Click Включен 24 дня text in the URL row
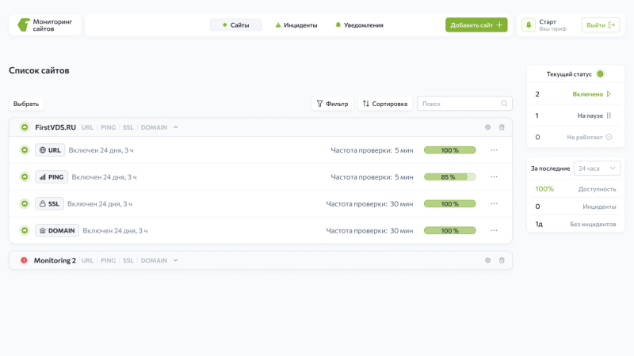The height and width of the screenshot is (356, 634). pyautogui.click(x=101, y=150)
